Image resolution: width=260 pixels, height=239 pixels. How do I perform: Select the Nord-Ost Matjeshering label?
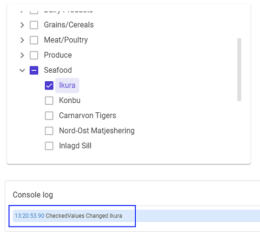tap(97, 130)
